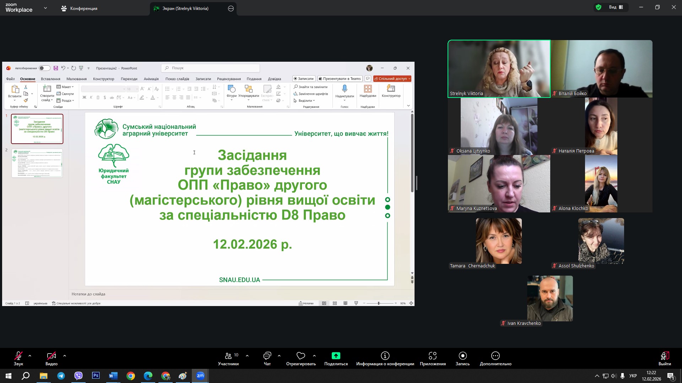Open the Participants list icon
Screen dimensions: 682x383
(x=228, y=356)
